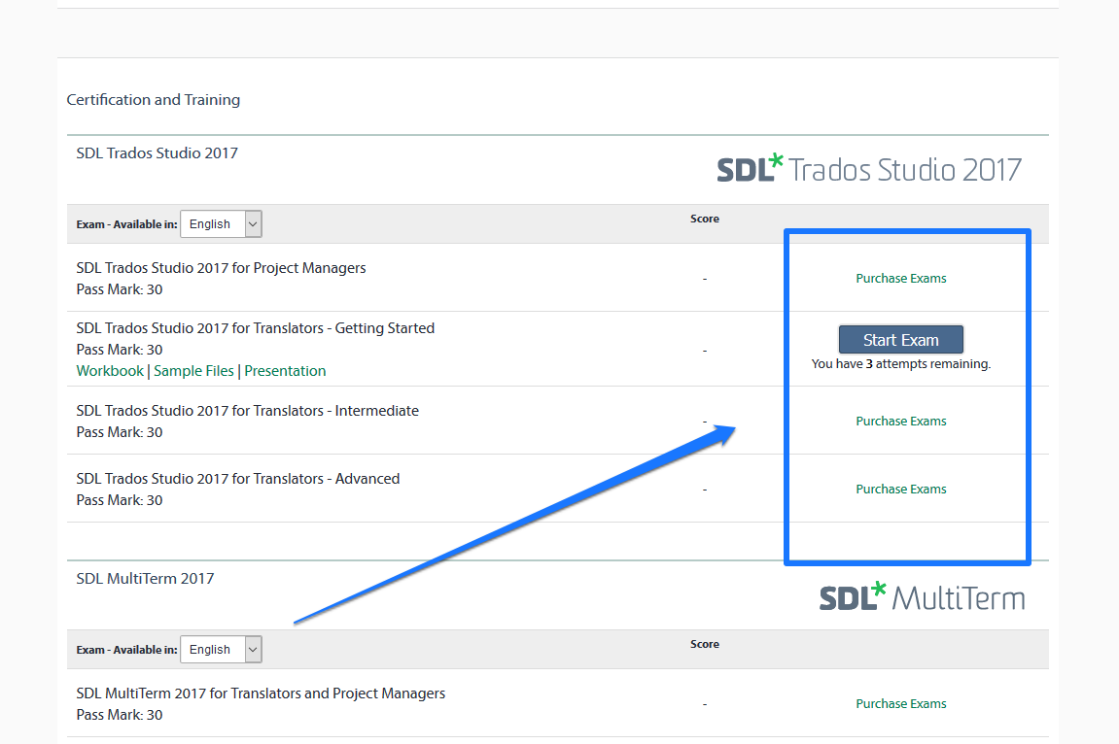Select the Trados Studio for Project Managers exam name
Screen dimensions: 1119x744
pos(222,268)
